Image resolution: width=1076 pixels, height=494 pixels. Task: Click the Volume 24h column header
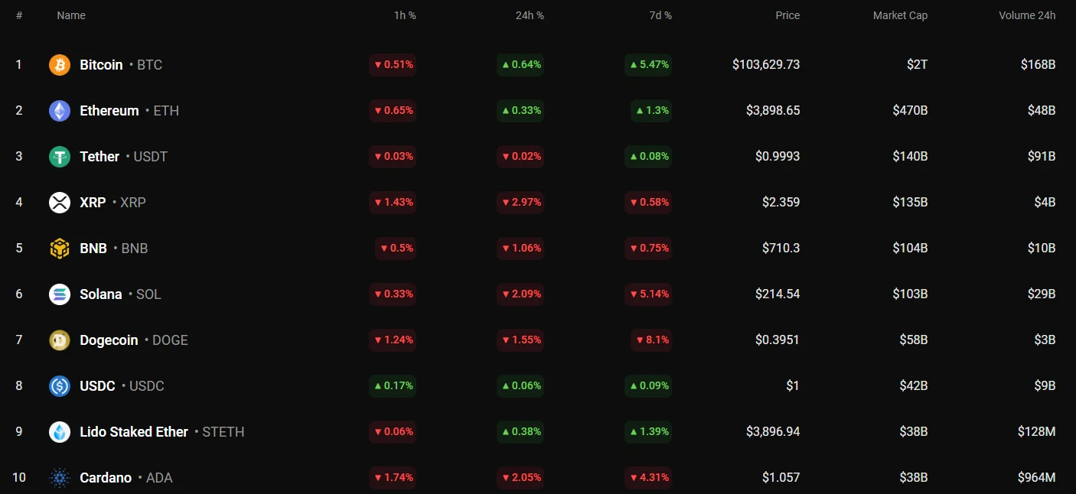click(1027, 15)
